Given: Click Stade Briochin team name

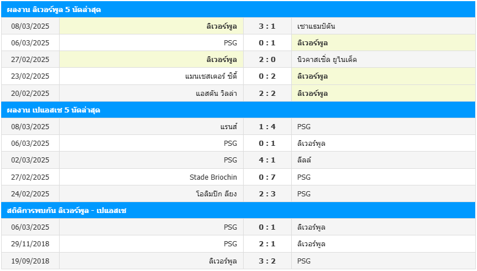Looking at the screenshot, I should [213, 177].
